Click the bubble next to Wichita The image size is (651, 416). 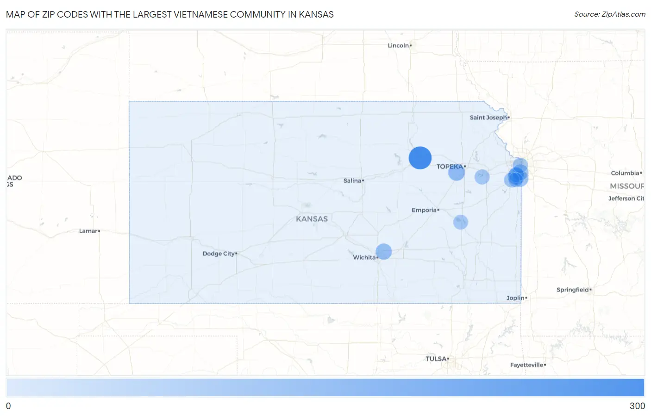(384, 252)
